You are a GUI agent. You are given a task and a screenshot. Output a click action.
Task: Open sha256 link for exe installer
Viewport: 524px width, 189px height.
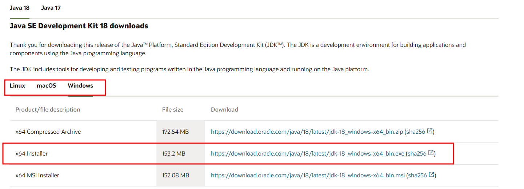coord(417,153)
